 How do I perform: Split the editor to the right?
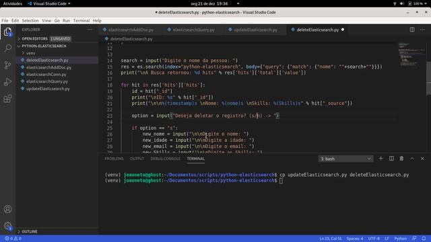click(x=412, y=30)
